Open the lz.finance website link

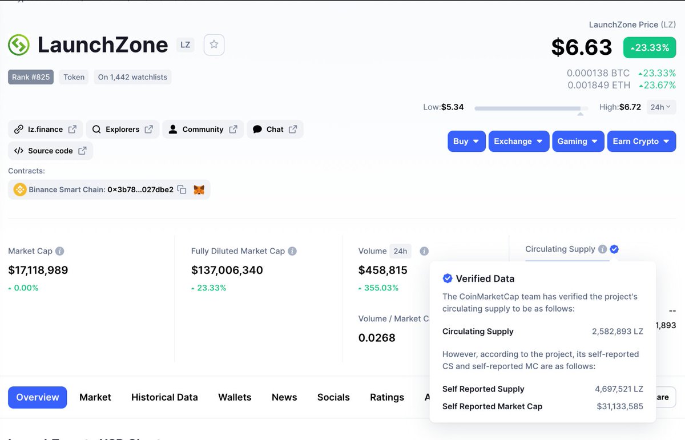46,130
